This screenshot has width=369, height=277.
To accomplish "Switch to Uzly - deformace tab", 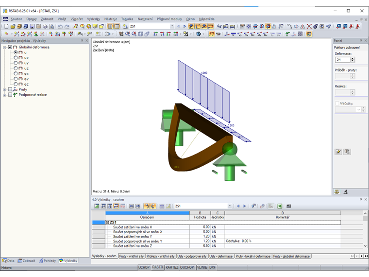I will coord(221,256).
